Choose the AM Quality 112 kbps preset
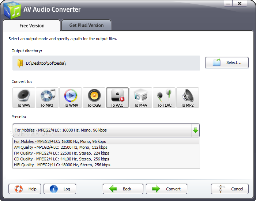Viewport: 256px width, 201px height. (106, 147)
